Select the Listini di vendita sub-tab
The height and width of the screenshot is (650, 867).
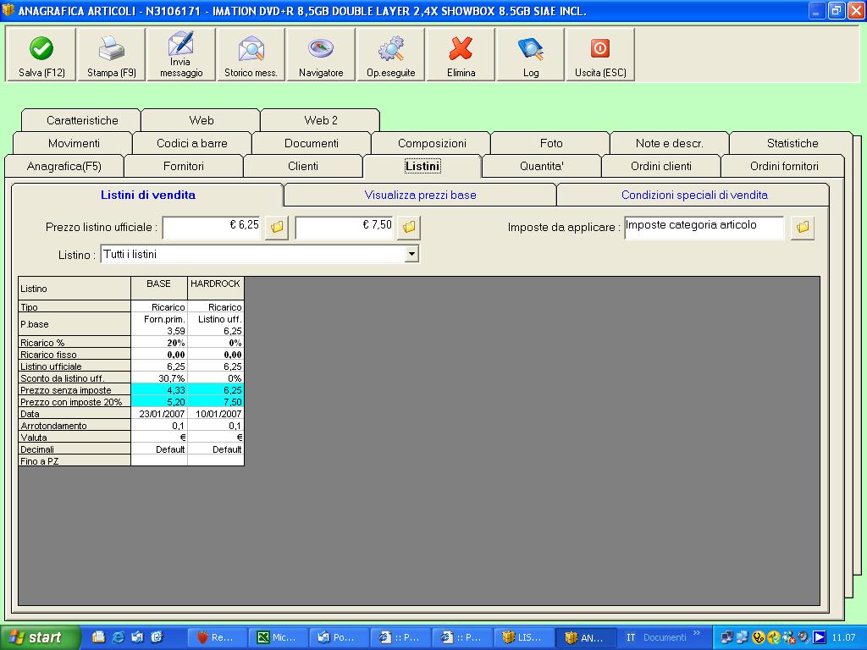pos(147,196)
